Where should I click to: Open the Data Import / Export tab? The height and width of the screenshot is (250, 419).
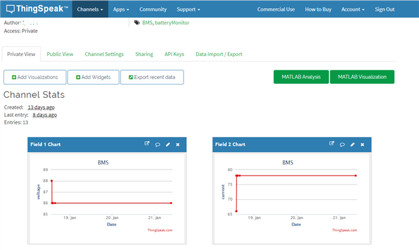[219, 54]
